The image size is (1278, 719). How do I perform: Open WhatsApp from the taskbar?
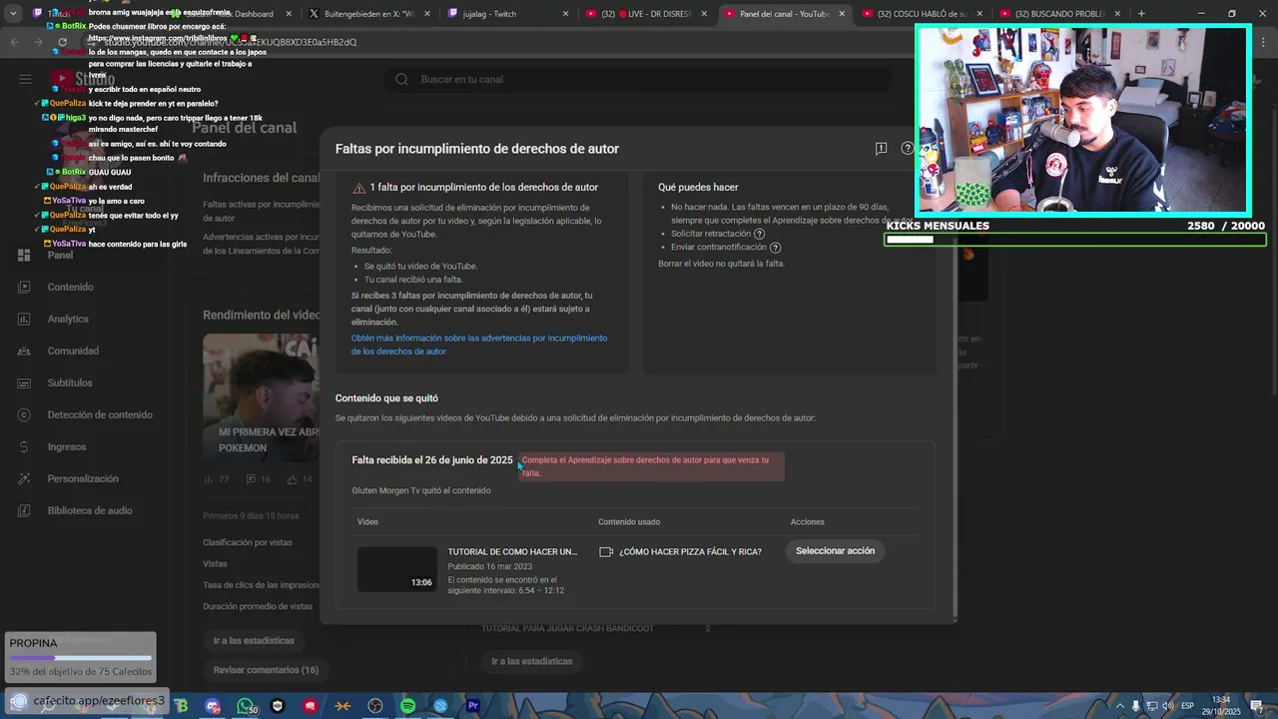tap(246, 706)
